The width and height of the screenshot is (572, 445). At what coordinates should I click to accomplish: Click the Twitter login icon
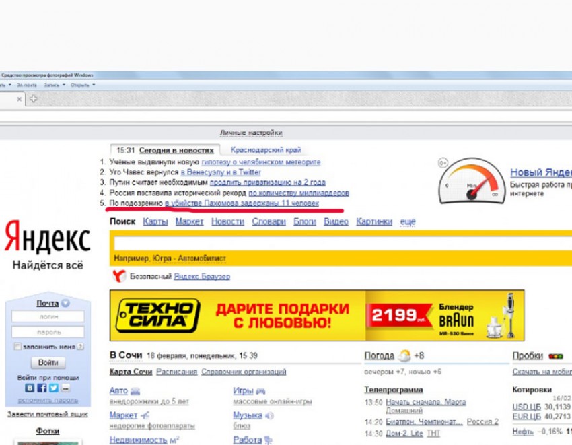(x=53, y=388)
